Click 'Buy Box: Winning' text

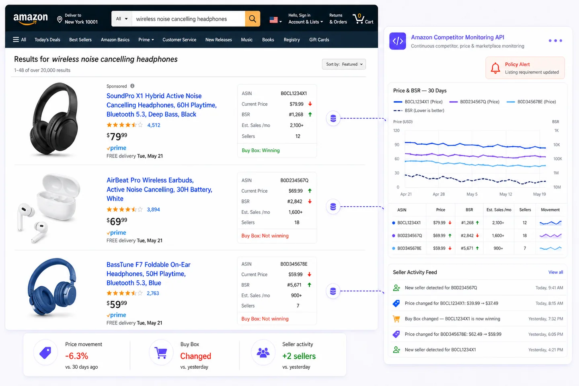[x=261, y=151]
